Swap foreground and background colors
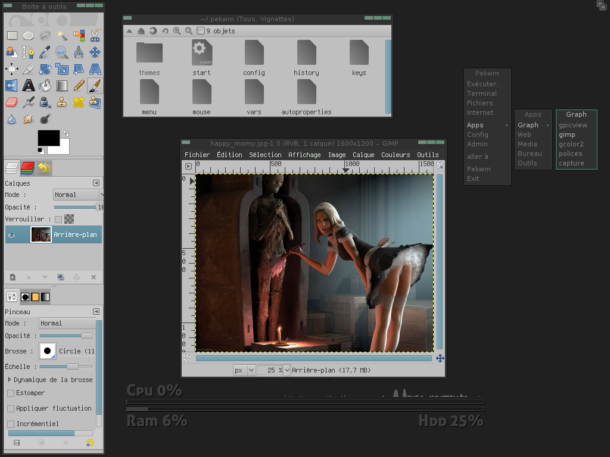Image resolution: width=610 pixels, height=457 pixels. pos(66,133)
